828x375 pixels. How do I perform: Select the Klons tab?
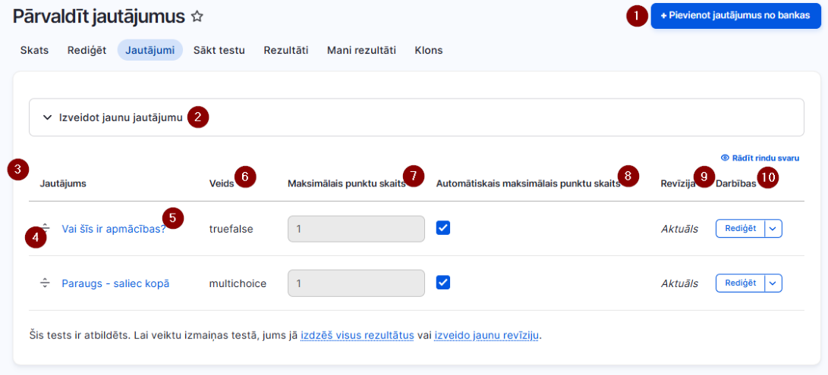point(429,51)
